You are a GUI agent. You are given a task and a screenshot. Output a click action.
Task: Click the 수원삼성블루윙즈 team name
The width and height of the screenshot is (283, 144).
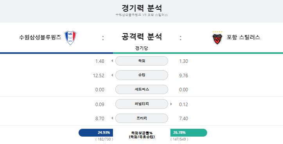pyautogui.click(x=40, y=37)
